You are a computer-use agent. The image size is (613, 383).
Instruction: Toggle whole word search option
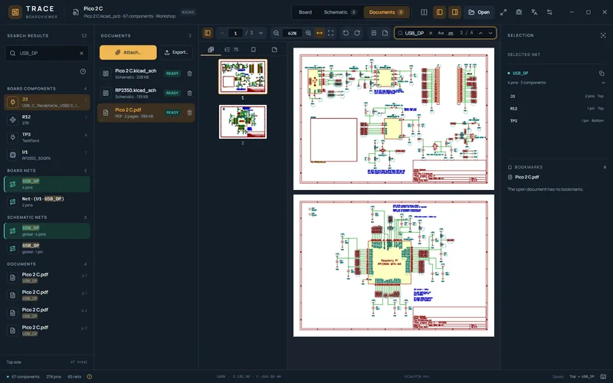pos(451,33)
